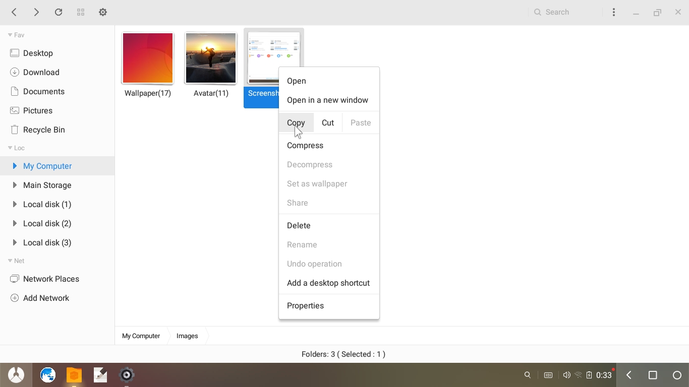
Task: Collapse the Net section triangle
Action: tap(10, 261)
